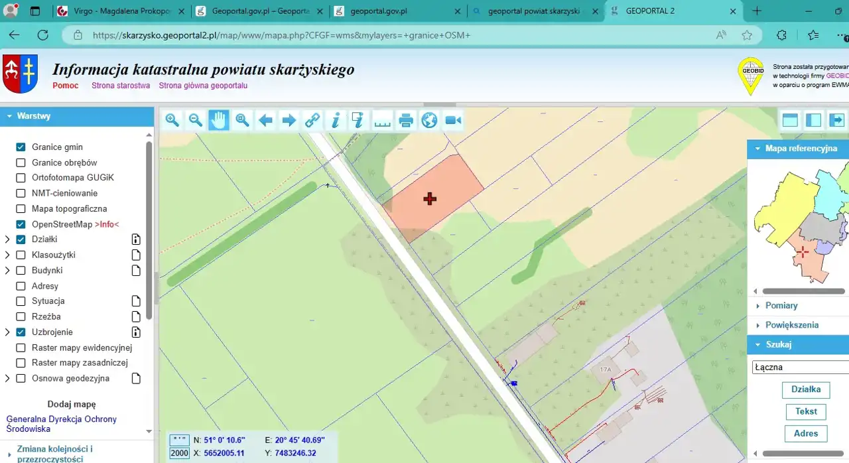Turn on the Budynki layer checkbox
This screenshot has width=849, height=463.
point(21,271)
